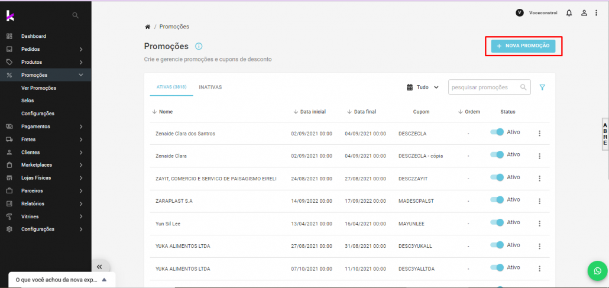Toggle Ativo switch for Zenaide Clara dos Santos
609x288 pixels.
coord(497,132)
